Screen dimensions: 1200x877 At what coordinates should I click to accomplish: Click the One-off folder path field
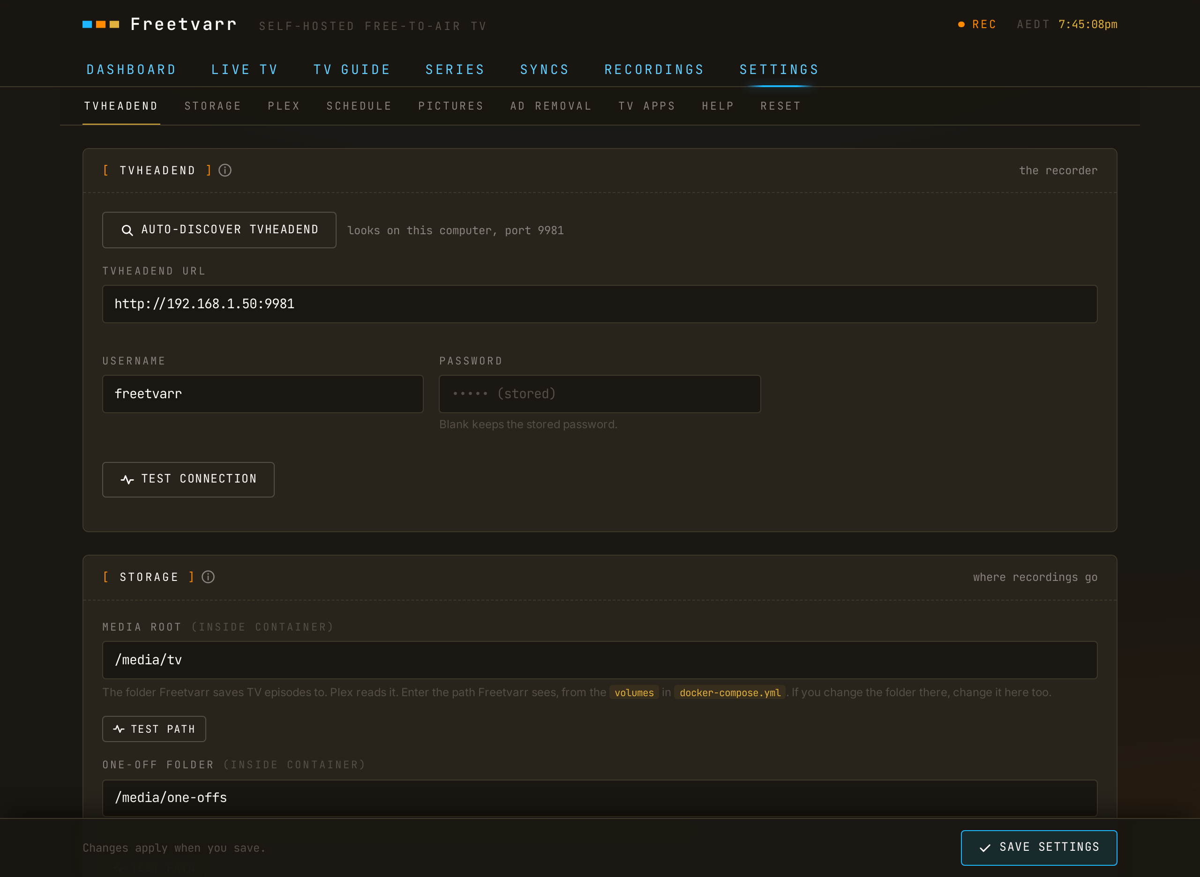[600, 798]
